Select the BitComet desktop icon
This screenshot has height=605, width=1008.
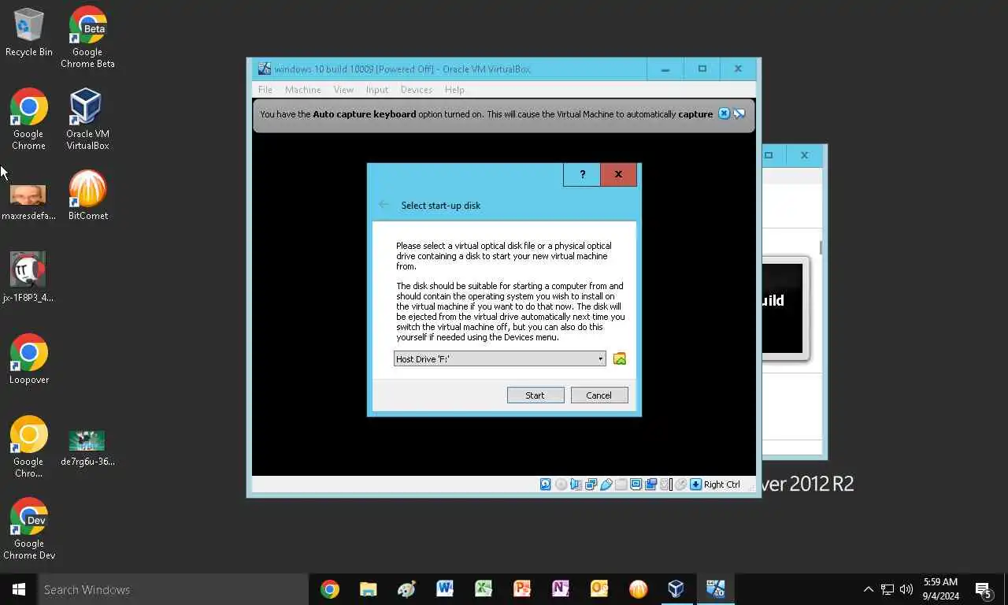tap(87, 195)
